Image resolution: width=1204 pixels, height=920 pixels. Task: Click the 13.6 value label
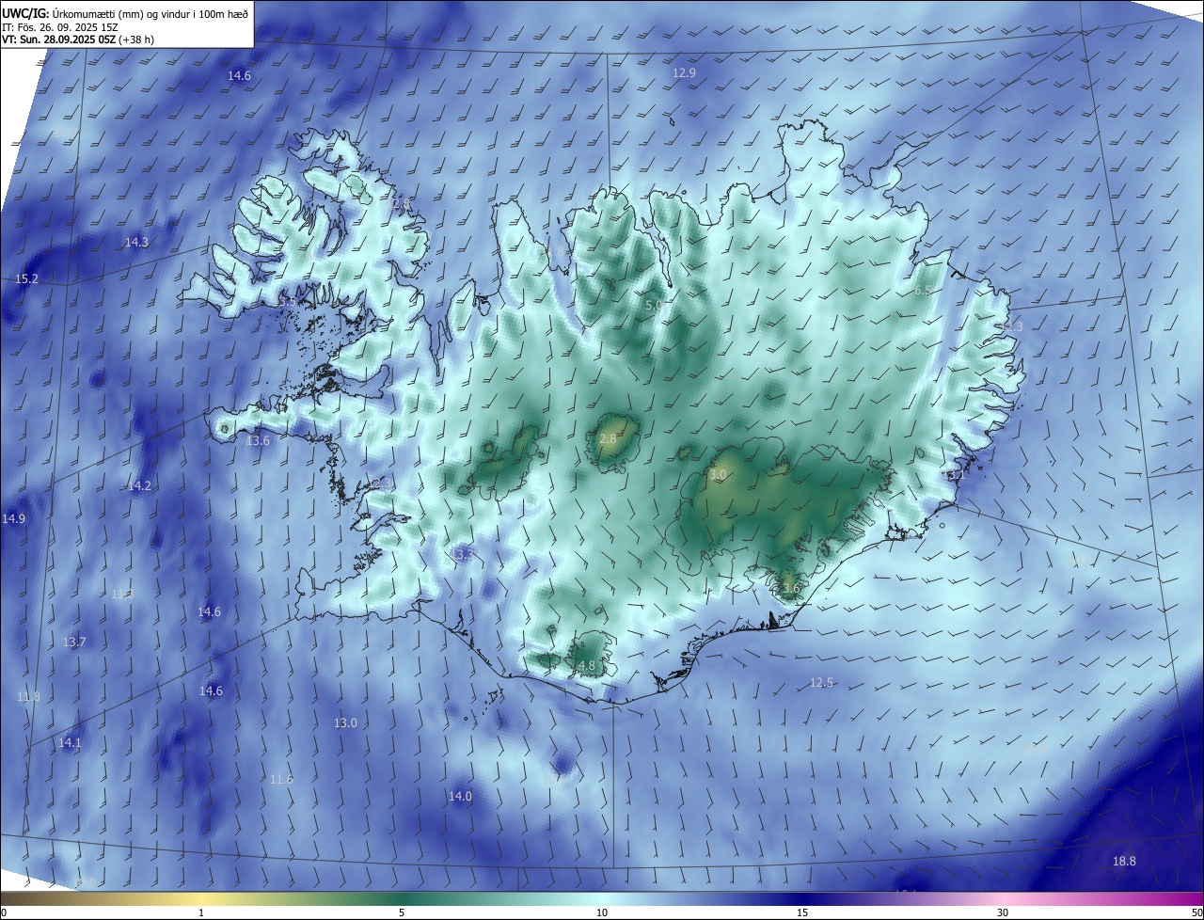click(258, 441)
